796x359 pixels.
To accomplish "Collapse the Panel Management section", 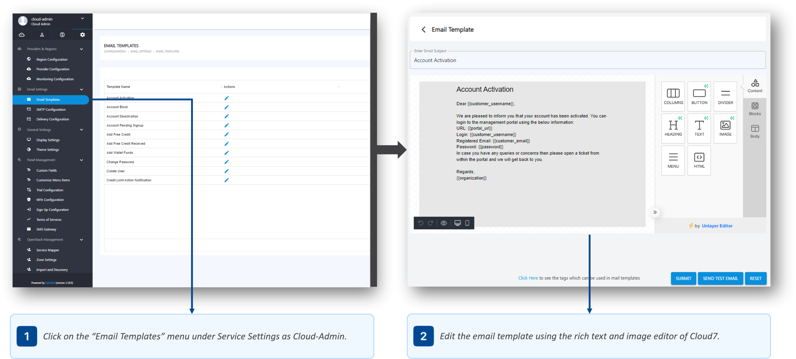I will coord(81,160).
